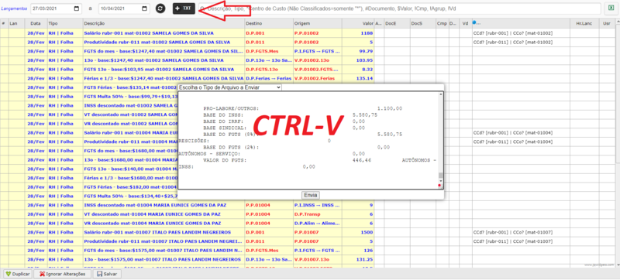Click the search filter input field
The height and width of the screenshot is (280, 620).
(401, 9)
